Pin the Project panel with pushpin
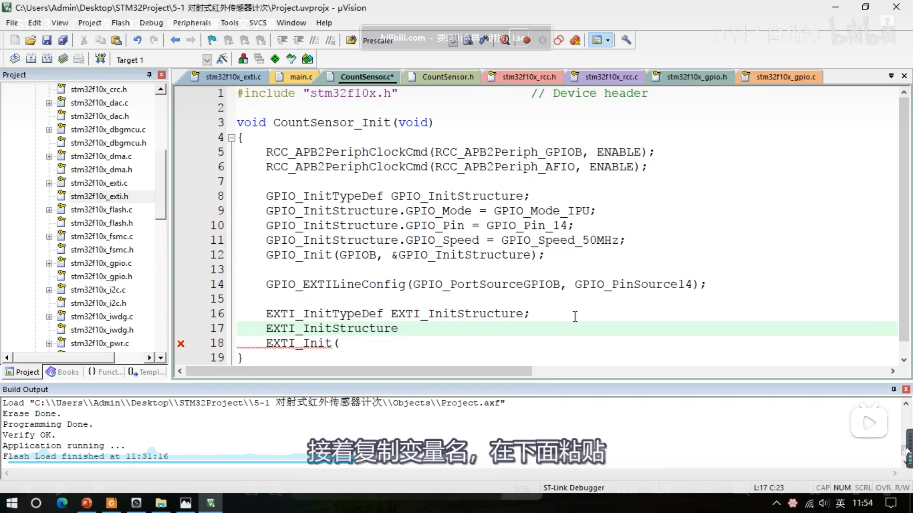The image size is (913, 513). point(149,75)
